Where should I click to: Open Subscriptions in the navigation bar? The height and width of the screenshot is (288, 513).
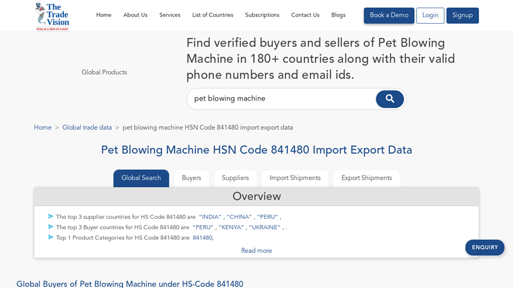[262, 15]
